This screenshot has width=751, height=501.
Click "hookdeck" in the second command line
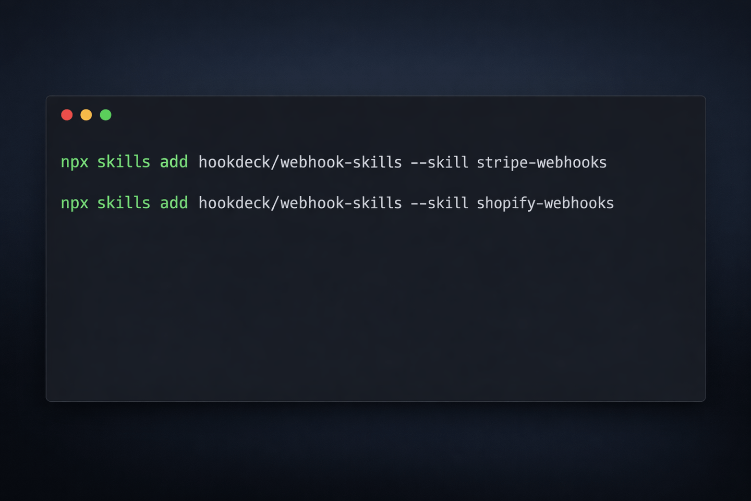pos(234,203)
